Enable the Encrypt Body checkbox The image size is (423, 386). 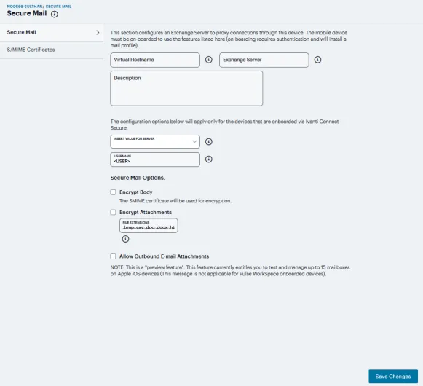tap(113, 192)
